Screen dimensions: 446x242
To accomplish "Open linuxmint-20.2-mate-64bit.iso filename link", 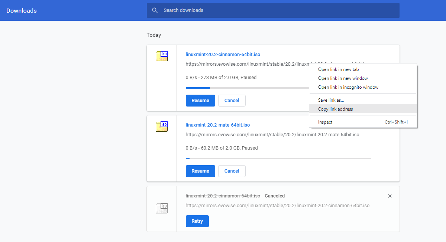I will pyautogui.click(x=217, y=125).
